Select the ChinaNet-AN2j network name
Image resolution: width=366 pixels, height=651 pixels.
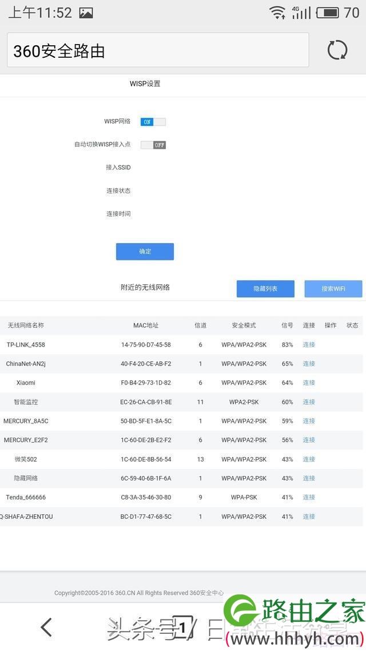[x=26, y=364]
